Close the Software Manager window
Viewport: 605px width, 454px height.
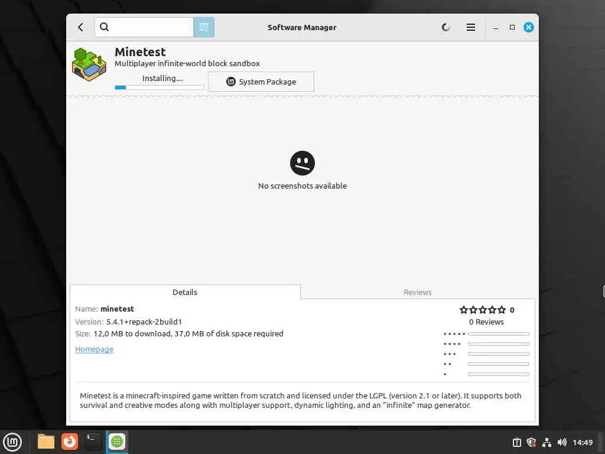(529, 27)
